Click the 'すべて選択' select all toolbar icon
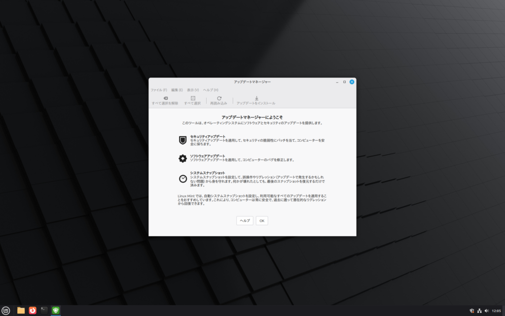 pyautogui.click(x=192, y=98)
